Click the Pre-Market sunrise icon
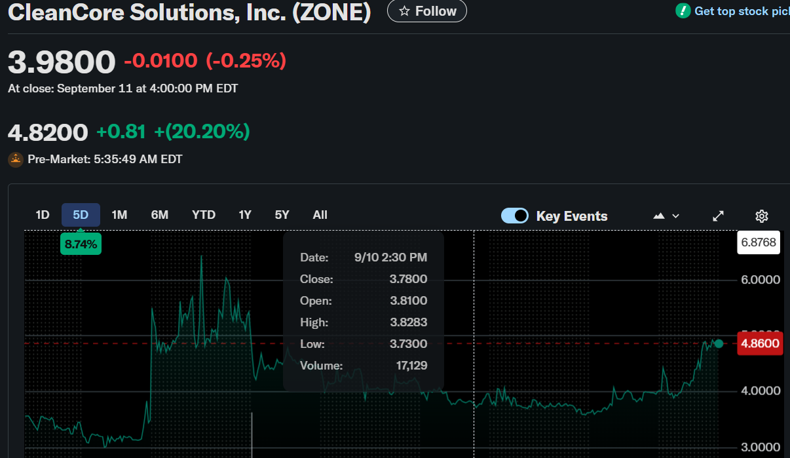The image size is (790, 458). [x=16, y=159]
